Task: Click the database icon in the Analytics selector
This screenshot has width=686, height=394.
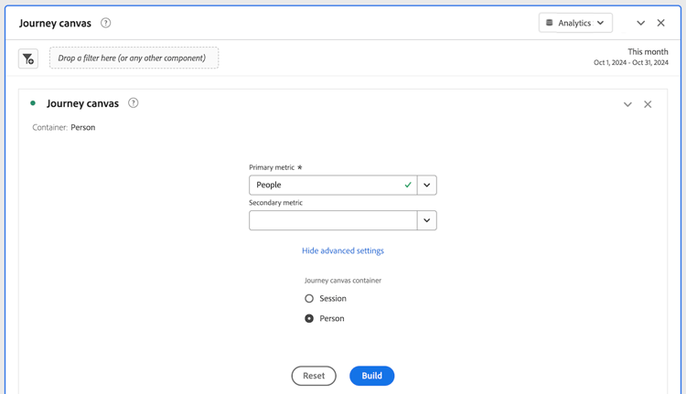Action: click(x=550, y=23)
